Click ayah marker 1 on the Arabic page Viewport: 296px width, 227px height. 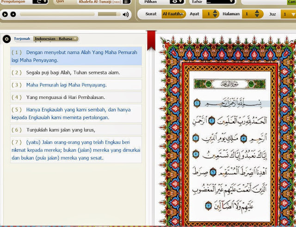click(197, 104)
